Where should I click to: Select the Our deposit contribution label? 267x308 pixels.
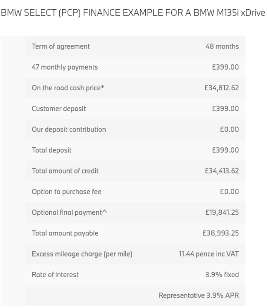pos(69,129)
